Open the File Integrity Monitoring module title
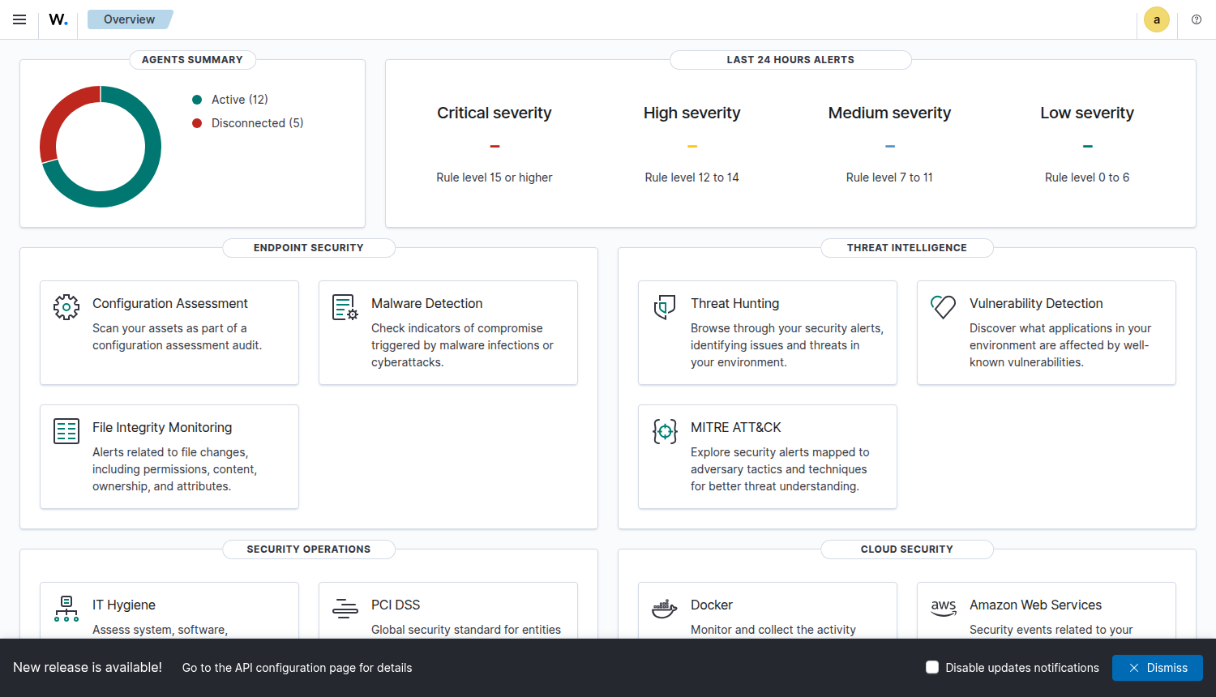1216x697 pixels. click(x=162, y=427)
